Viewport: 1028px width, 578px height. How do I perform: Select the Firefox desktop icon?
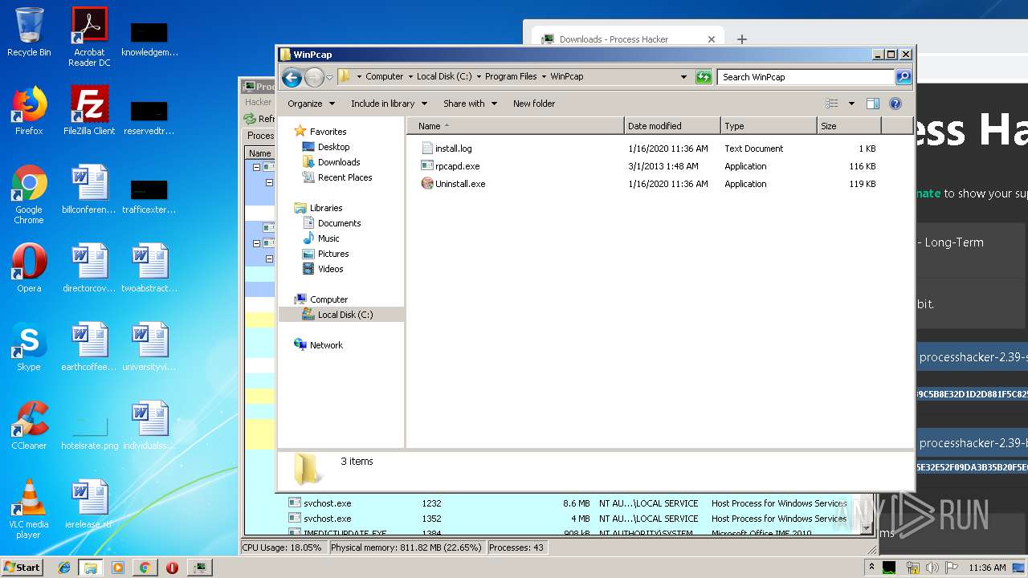(29, 112)
